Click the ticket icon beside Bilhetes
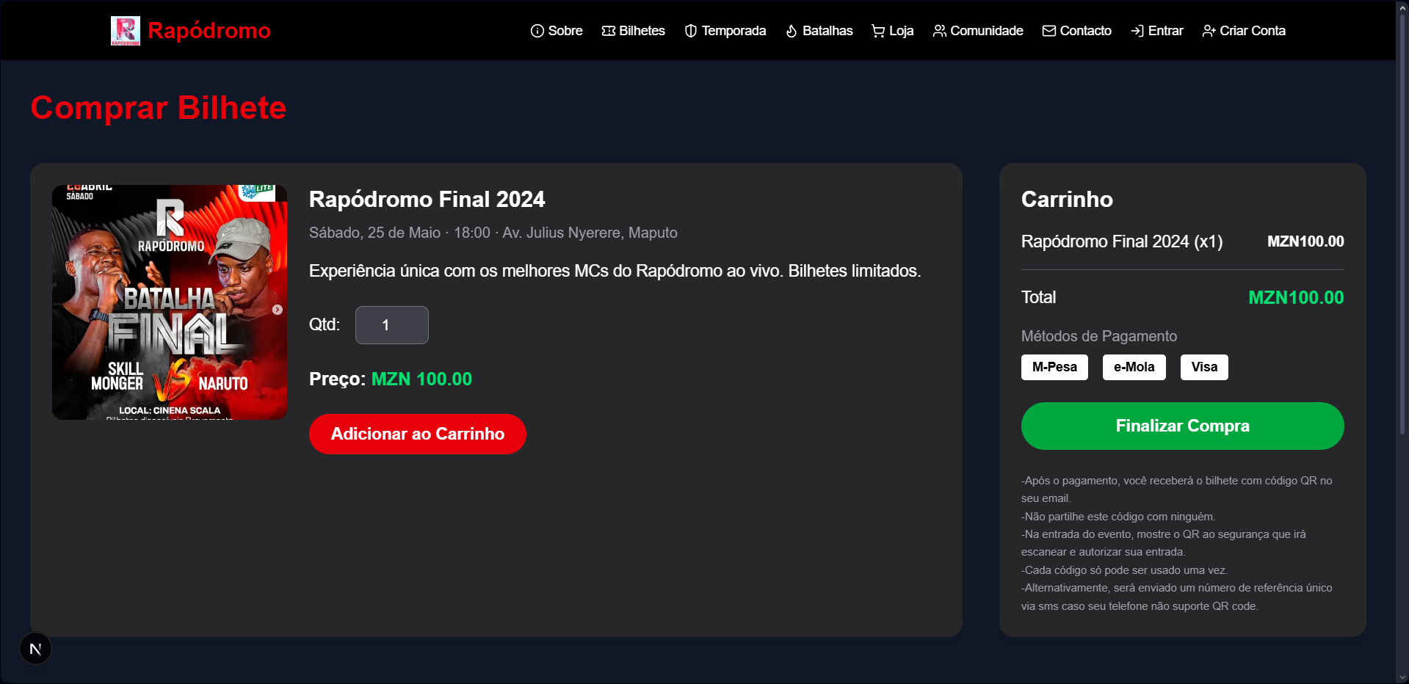 608,31
